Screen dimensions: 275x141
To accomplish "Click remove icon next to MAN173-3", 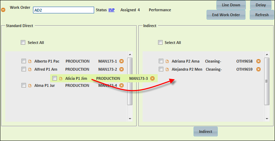I will click(152, 78).
